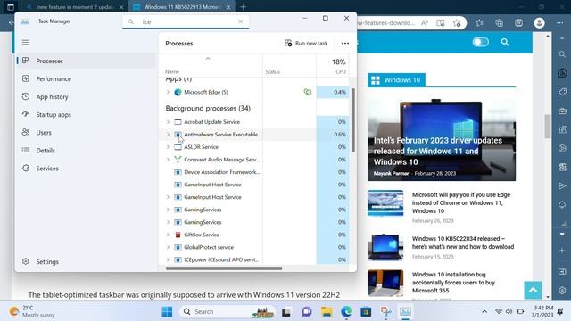The height and width of the screenshot is (321, 571).
Task: Expand the Acrobat Update Service row
Action: click(168, 122)
